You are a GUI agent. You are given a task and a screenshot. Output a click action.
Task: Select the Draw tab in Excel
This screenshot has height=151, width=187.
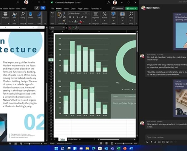[x=73, y=9]
